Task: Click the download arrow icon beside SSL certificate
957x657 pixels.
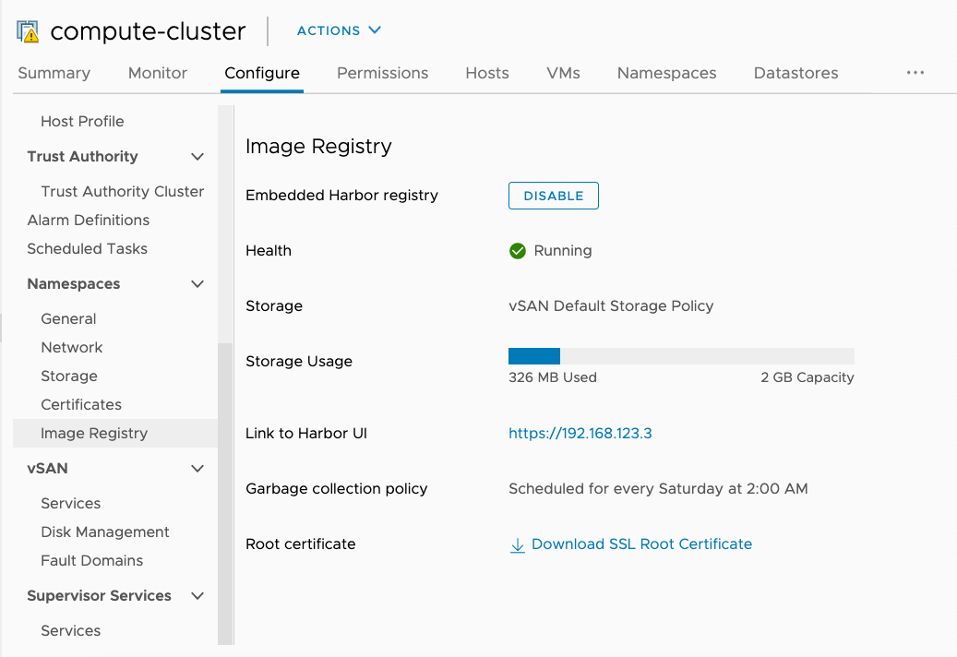Action: [x=518, y=545]
